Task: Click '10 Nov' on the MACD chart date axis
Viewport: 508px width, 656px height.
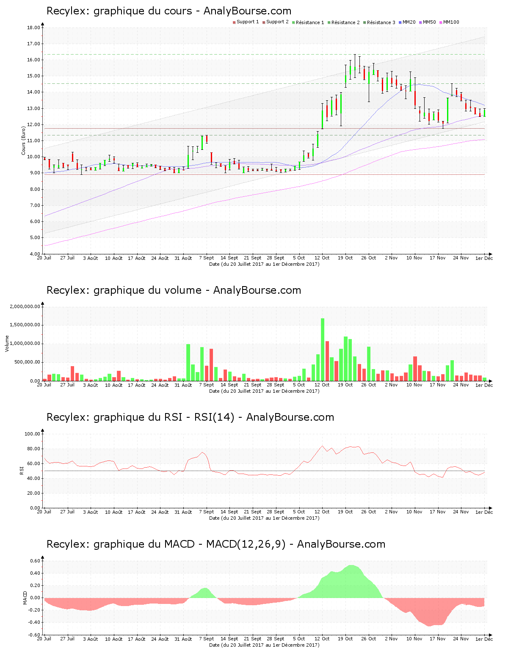Action: click(x=414, y=639)
